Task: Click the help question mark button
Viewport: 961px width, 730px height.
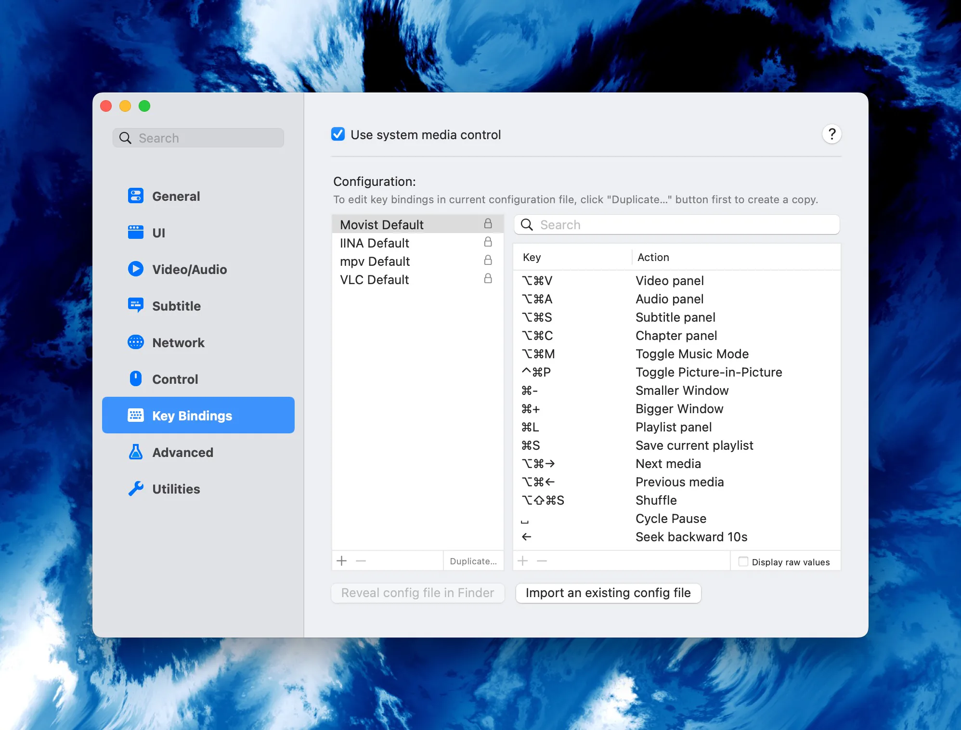Action: click(831, 134)
